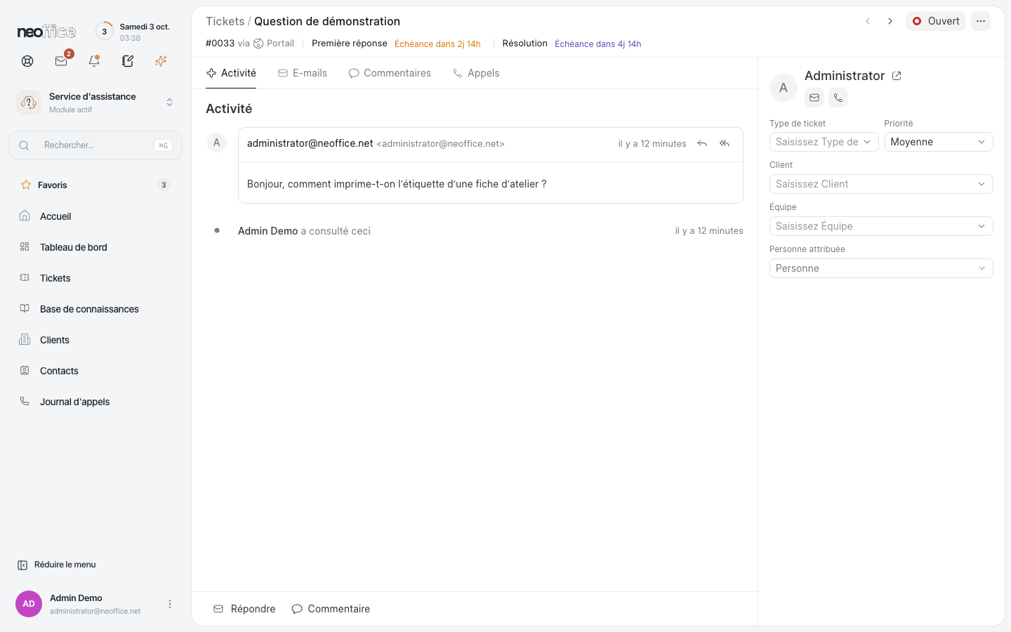
Task: Open Favoris in the sidebar
Action: 95,185
